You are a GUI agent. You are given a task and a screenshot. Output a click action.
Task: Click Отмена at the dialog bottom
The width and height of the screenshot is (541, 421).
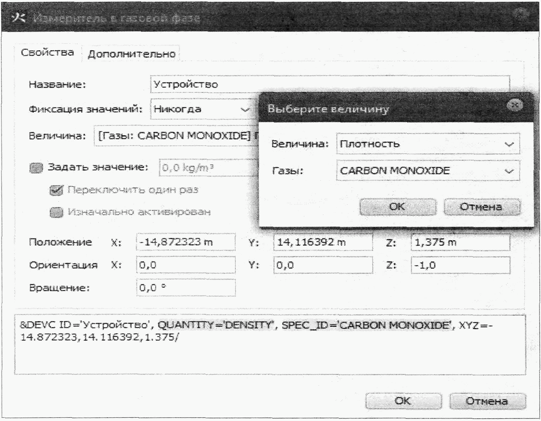[487, 401]
